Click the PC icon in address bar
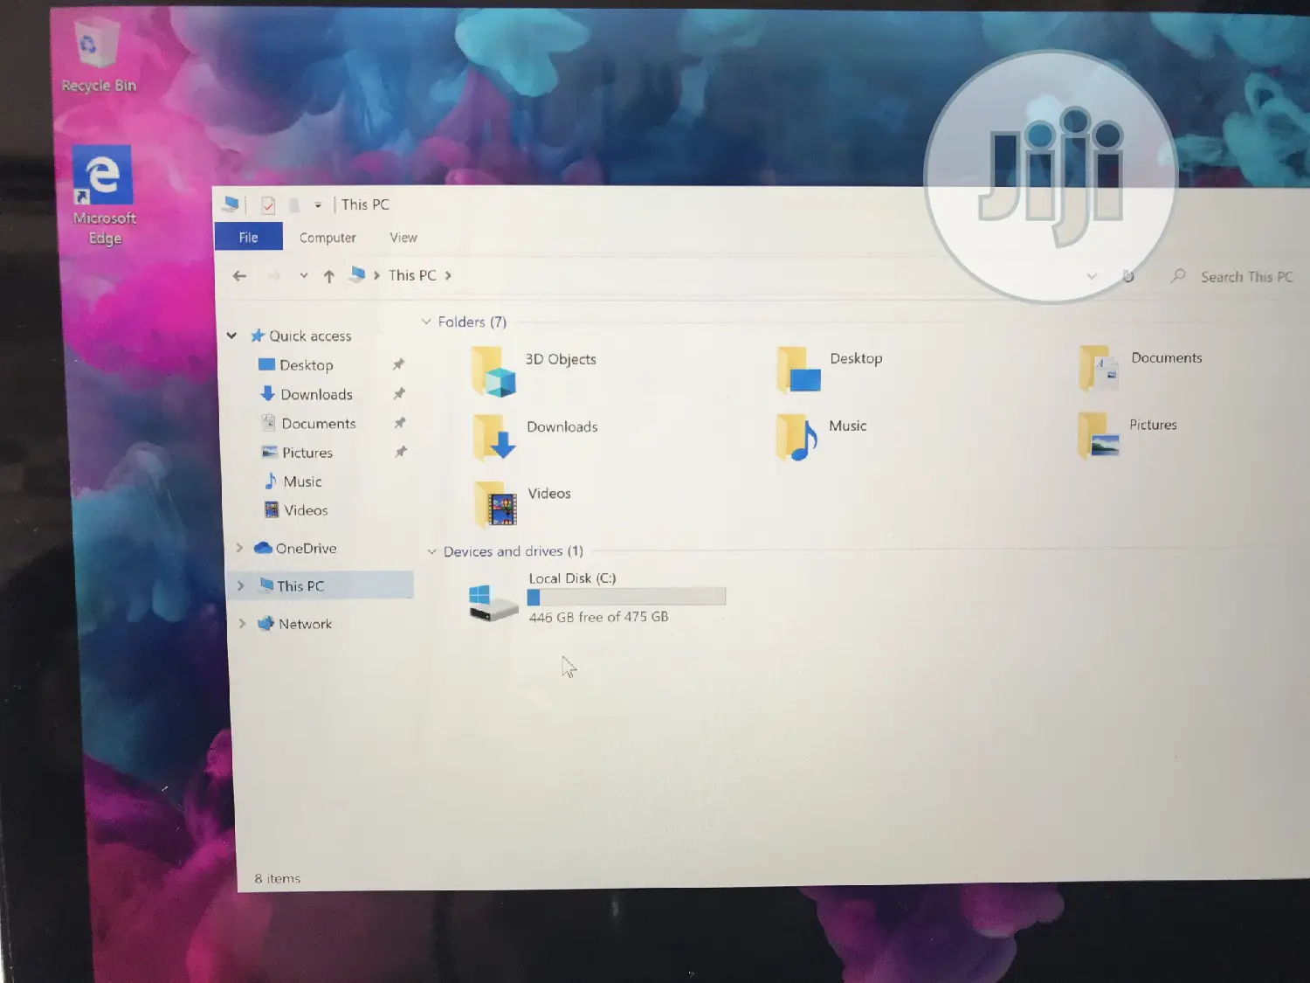This screenshot has height=983, width=1310. [x=357, y=274]
